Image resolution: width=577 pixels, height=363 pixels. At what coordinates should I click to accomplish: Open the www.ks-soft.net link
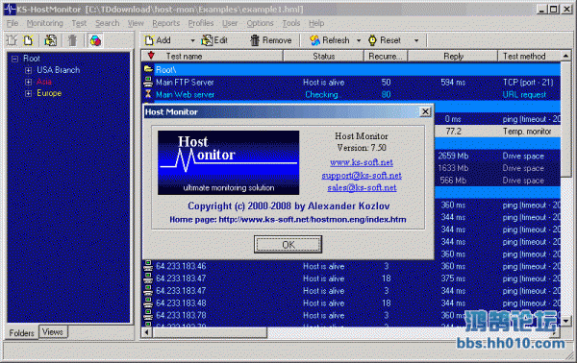point(362,162)
